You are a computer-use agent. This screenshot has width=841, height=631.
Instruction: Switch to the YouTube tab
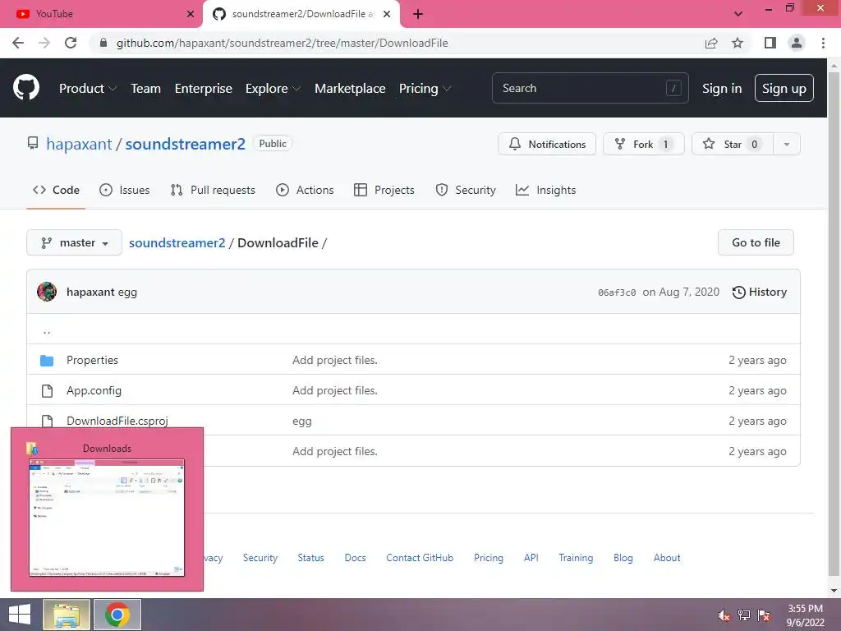point(101,14)
